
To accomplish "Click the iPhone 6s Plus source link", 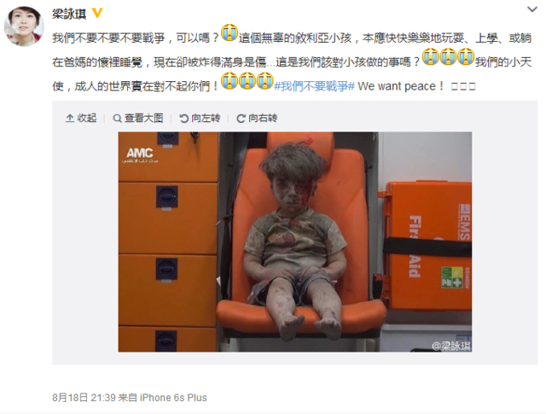I will coord(173,398).
